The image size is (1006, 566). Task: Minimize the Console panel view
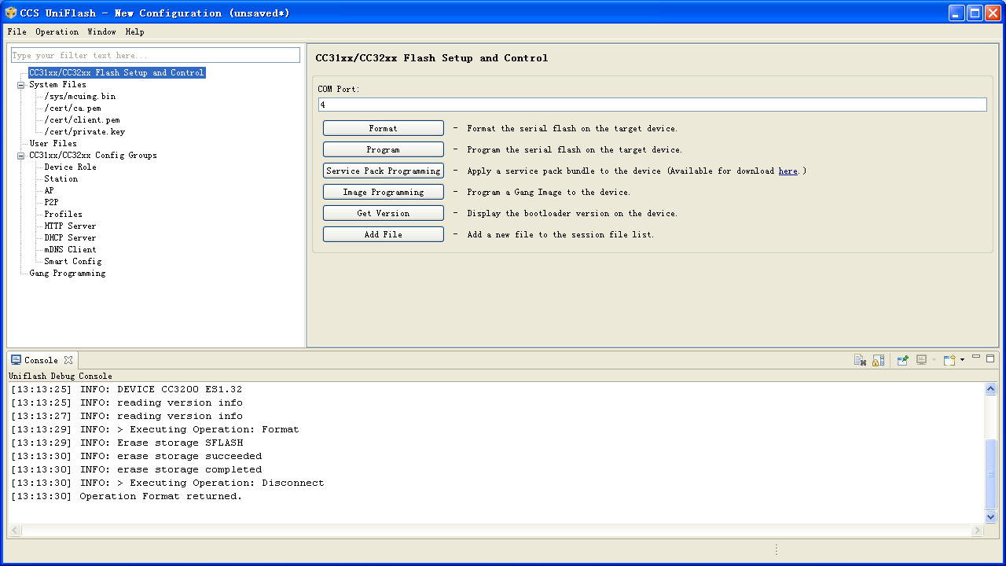pyautogui.click(x=976, y=358)
